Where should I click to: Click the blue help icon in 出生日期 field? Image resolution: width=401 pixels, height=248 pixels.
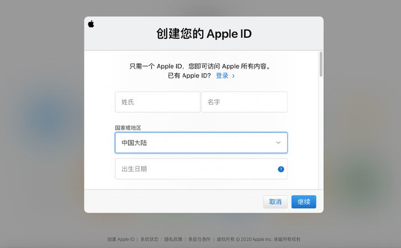tap(281, 169)
